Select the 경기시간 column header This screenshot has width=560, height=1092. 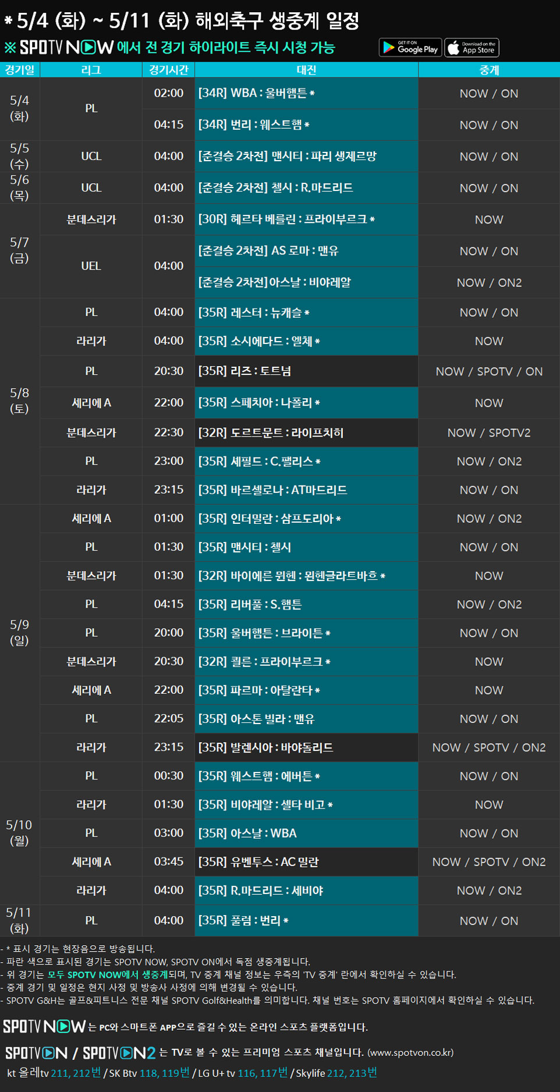point(168,70)
